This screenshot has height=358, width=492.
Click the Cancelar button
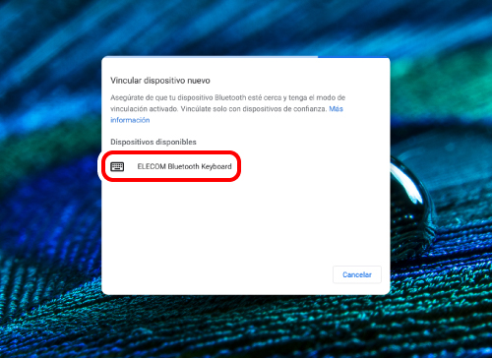[357, 274]
